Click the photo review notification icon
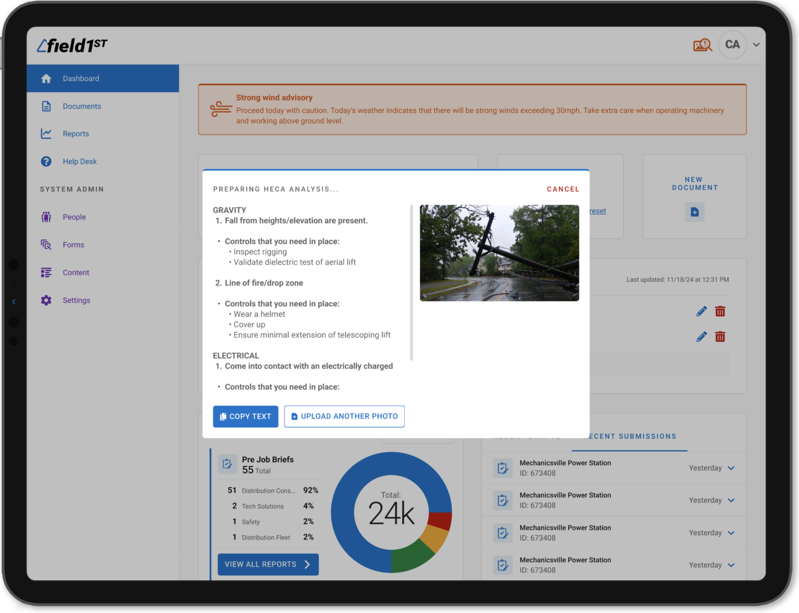This screenshot has width=799, height=613. pos(703,45)
